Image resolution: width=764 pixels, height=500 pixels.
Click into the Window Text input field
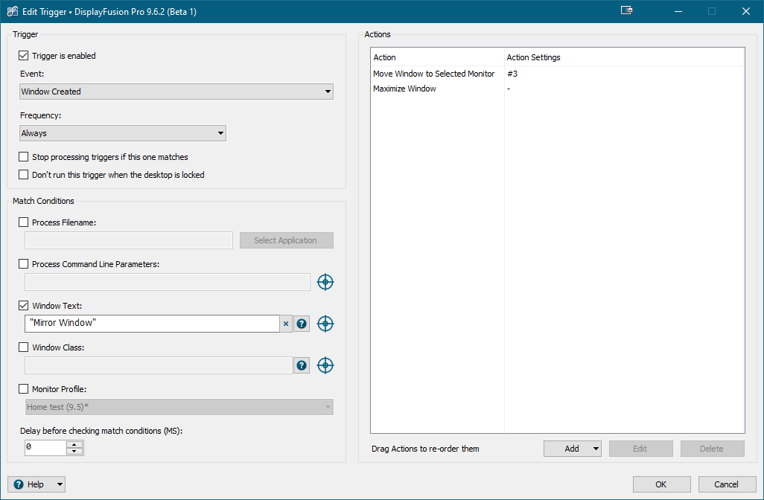click(x=152, y=324)
